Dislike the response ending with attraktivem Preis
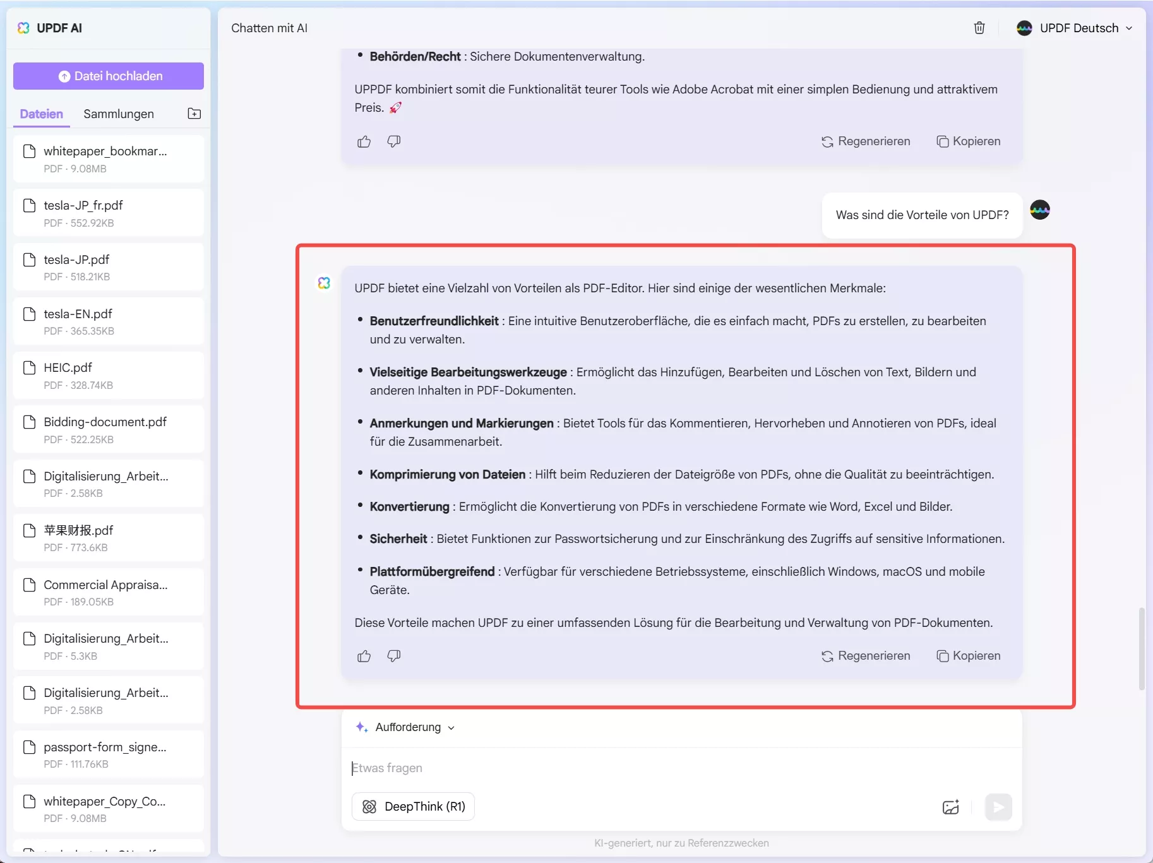Screen dimensions: 1153x863 pos(394,141)
